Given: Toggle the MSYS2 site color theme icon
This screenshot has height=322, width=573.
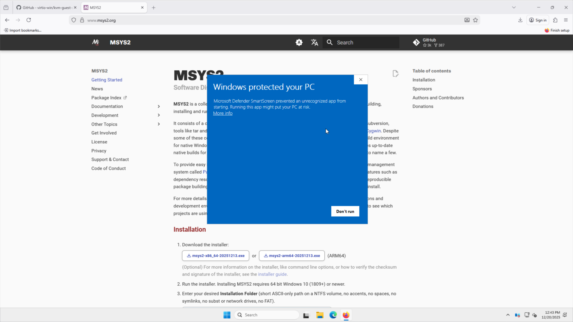Looking at the screenshot, I should click(x=299, y=42).
